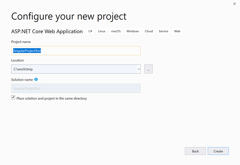The image size is (240, 165).
Task: Click the Windows tag
Action: point(132,31)
